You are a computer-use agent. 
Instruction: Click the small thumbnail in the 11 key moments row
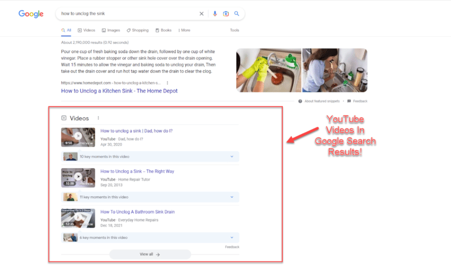(70, 198)
